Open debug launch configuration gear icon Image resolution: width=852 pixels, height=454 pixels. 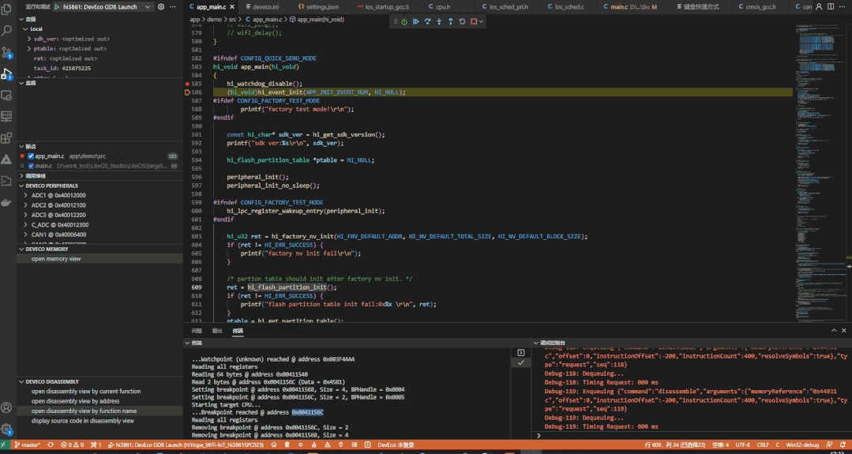coord(161,6)
